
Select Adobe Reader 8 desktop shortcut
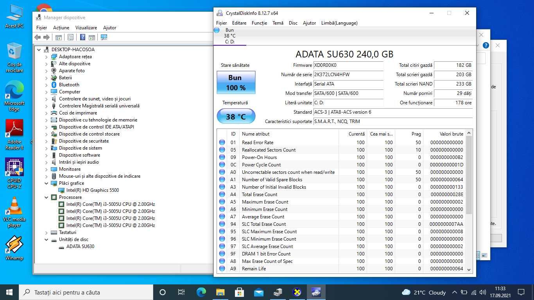pyautogui.click(x=14, y=135)
